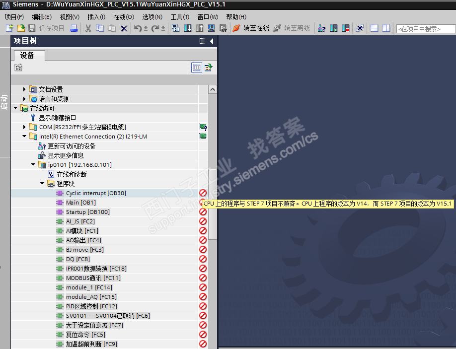Open the 插入(I) menu
Viewport: 456px width, 349px height.
96,17
